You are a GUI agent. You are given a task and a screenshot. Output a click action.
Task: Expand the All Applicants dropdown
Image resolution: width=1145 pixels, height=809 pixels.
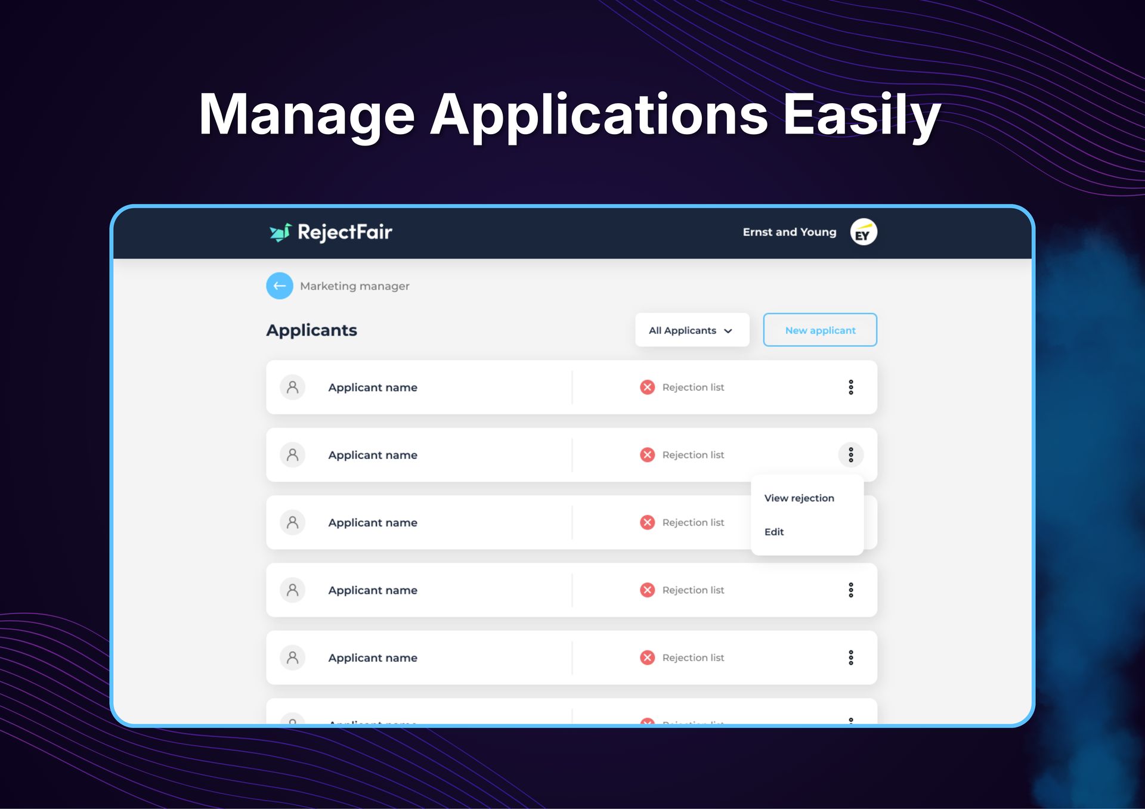tap(691, 330)
